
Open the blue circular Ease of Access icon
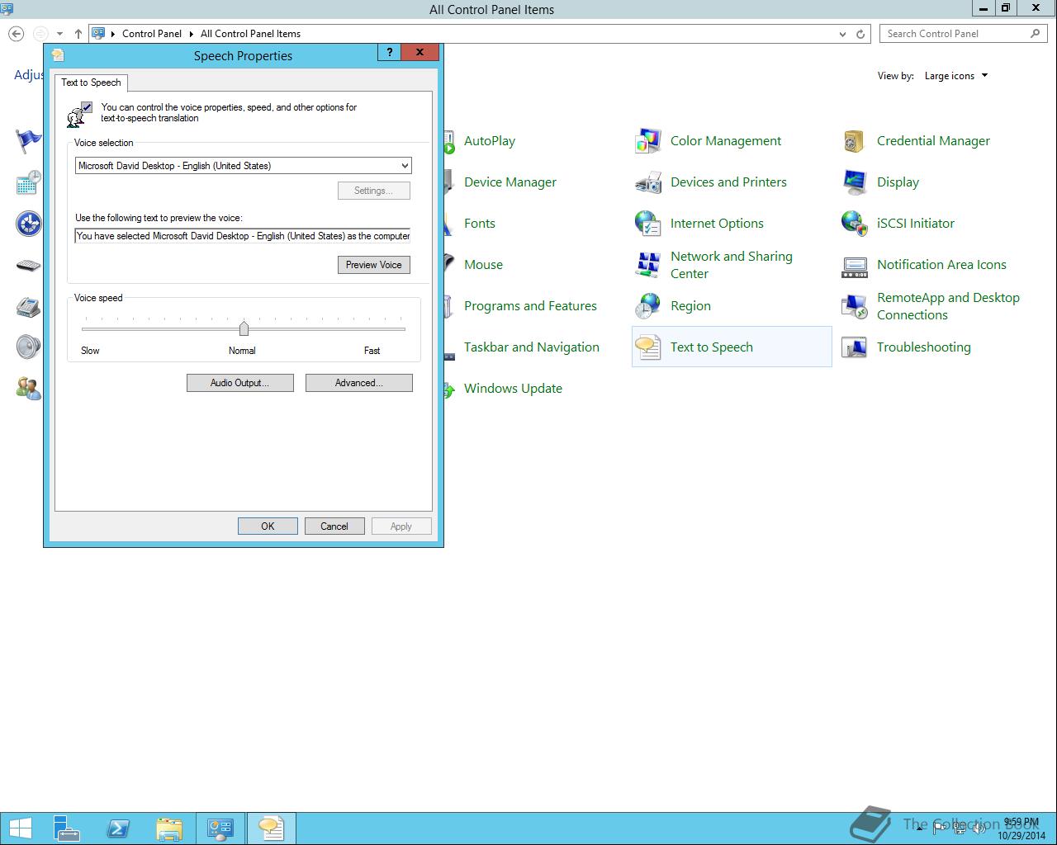[x=29, y=224]
